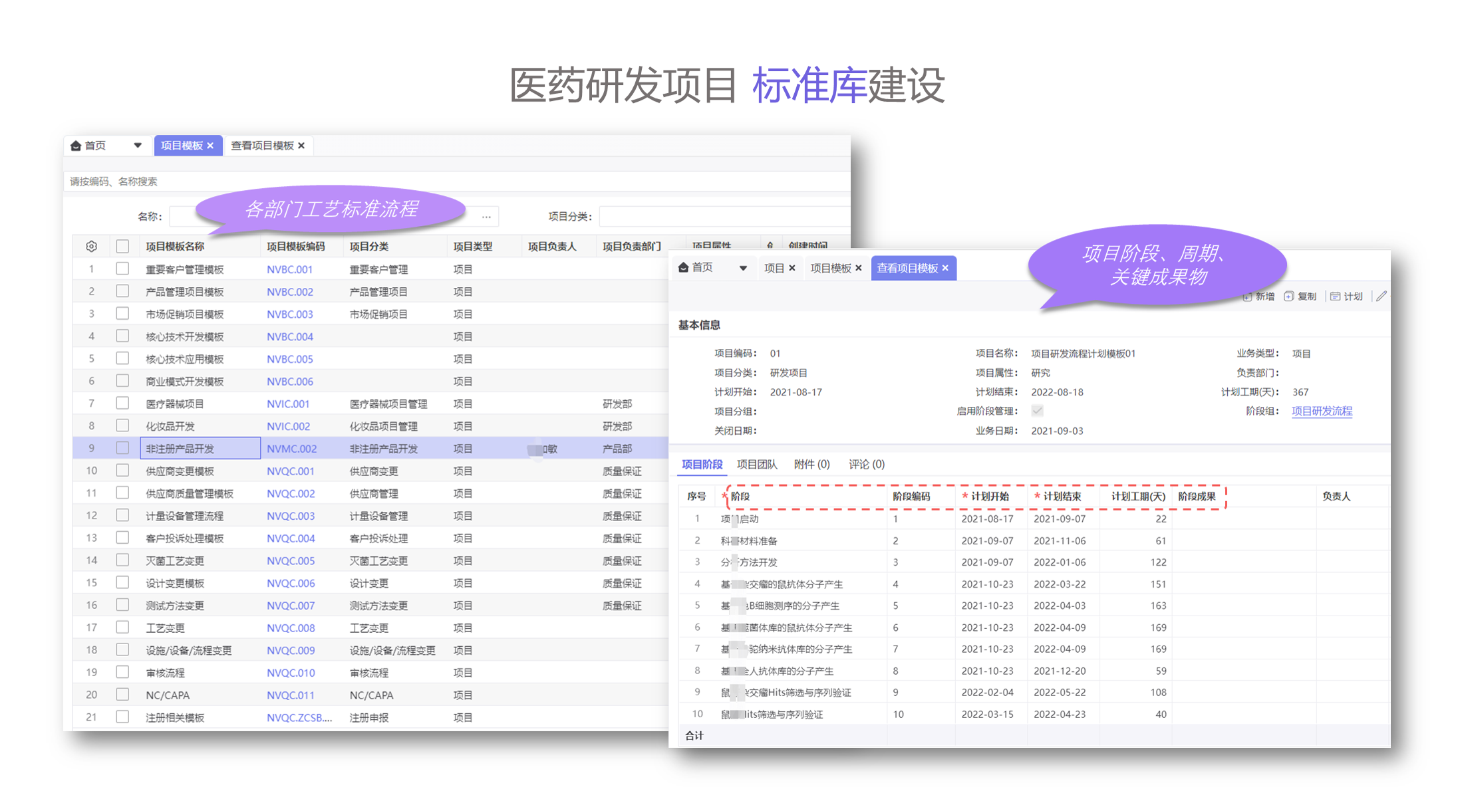Close the 项目模板 tab in left window

pos(210,146)
